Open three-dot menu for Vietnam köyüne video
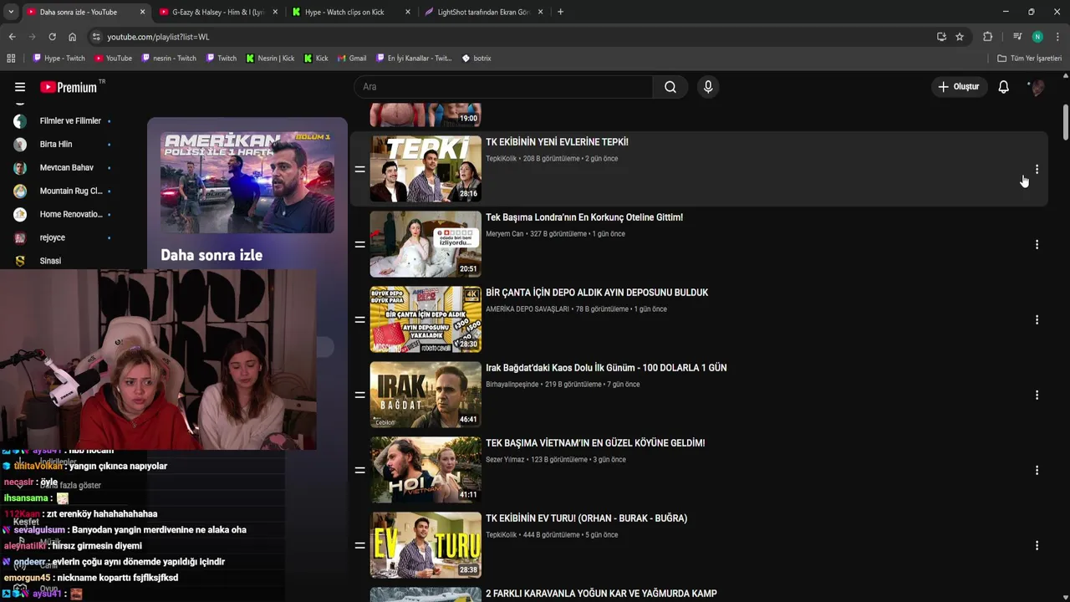Screen dimensions: 1070x602 1037,470
